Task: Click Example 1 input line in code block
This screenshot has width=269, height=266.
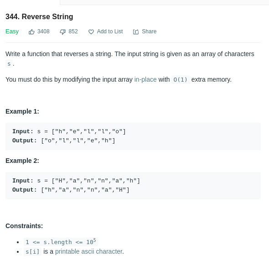Action: [x=69, y=131]
